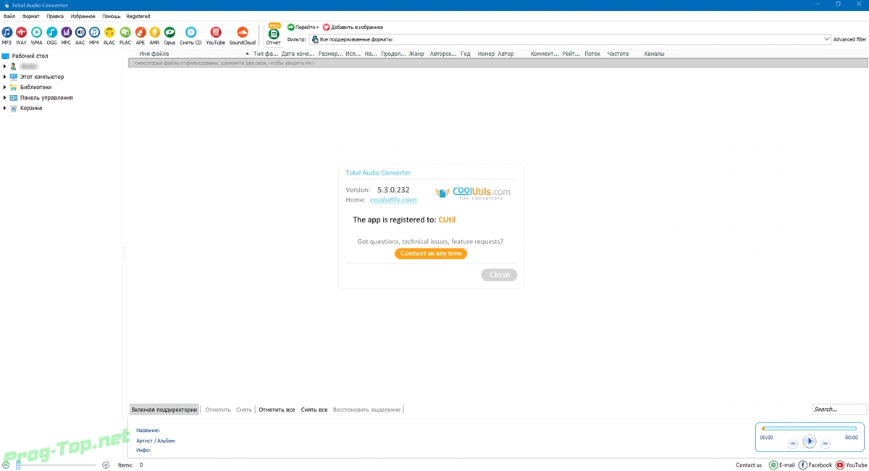Screen dimensions: 869x471
Task: Expand Библиотеки tree node
Action: 4,87
